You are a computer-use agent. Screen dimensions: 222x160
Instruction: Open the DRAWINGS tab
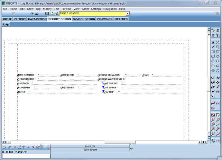(x=105, y=19)
